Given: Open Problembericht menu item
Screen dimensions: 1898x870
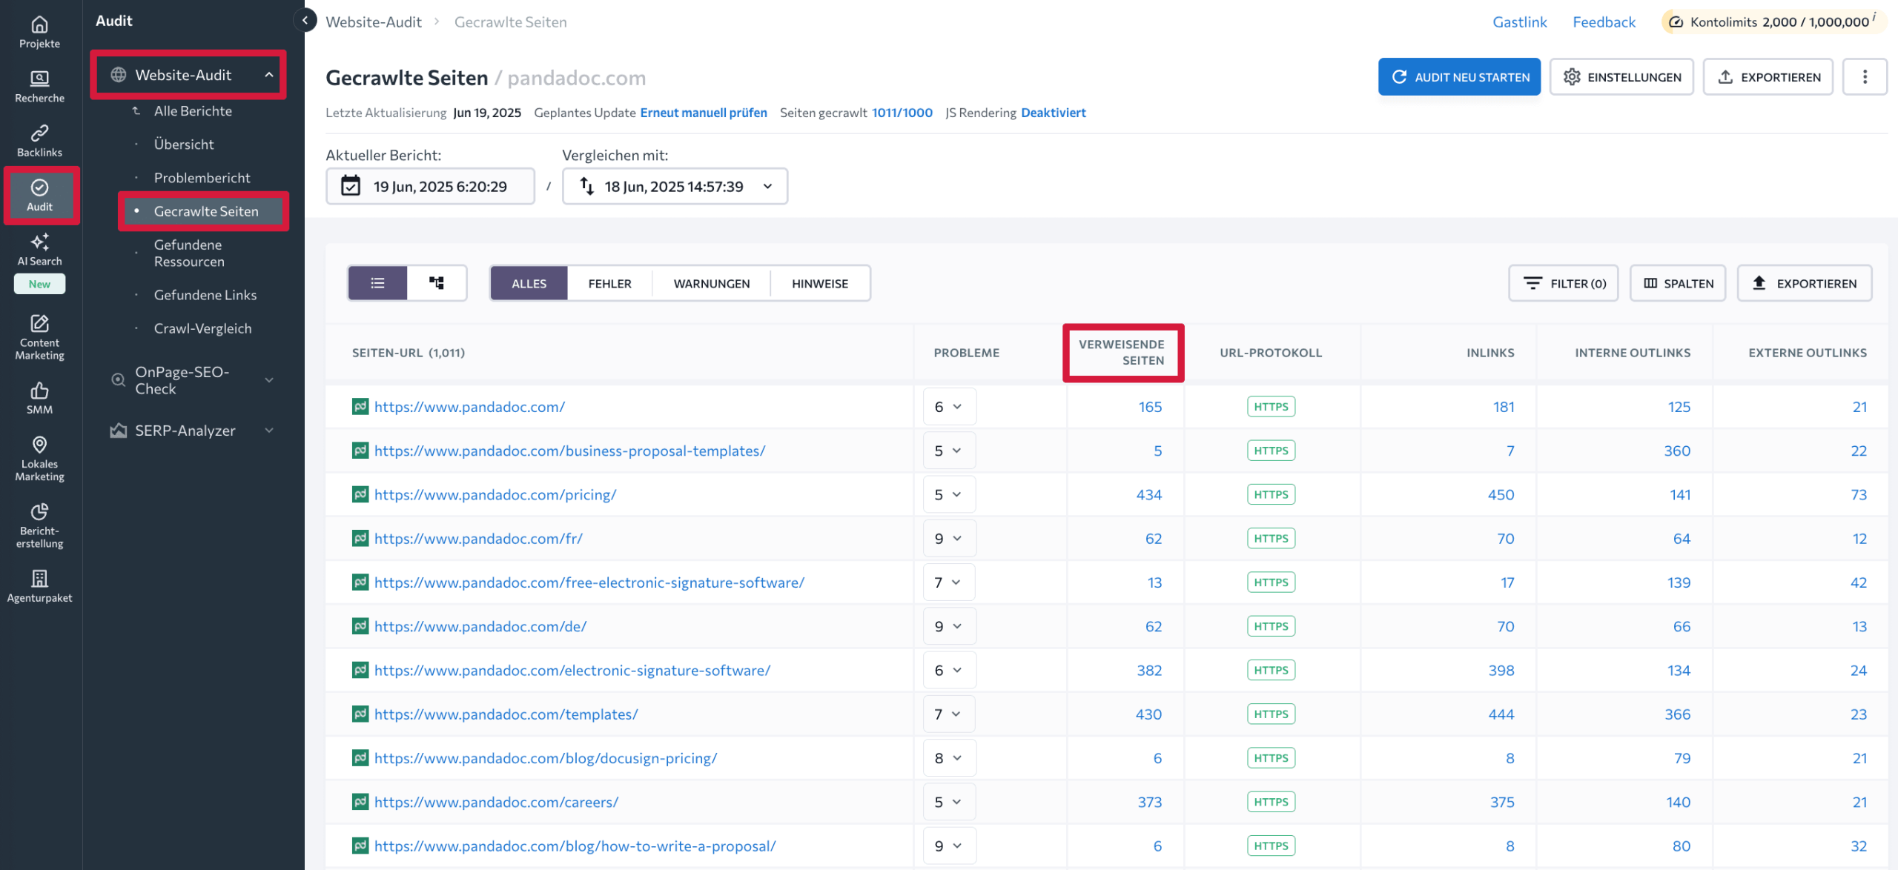Looking at the screenshot, I should pos(202,178).
